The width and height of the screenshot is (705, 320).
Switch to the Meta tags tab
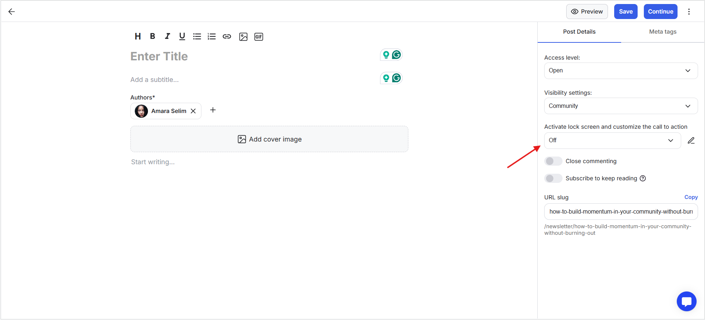(x=663, y=32)
